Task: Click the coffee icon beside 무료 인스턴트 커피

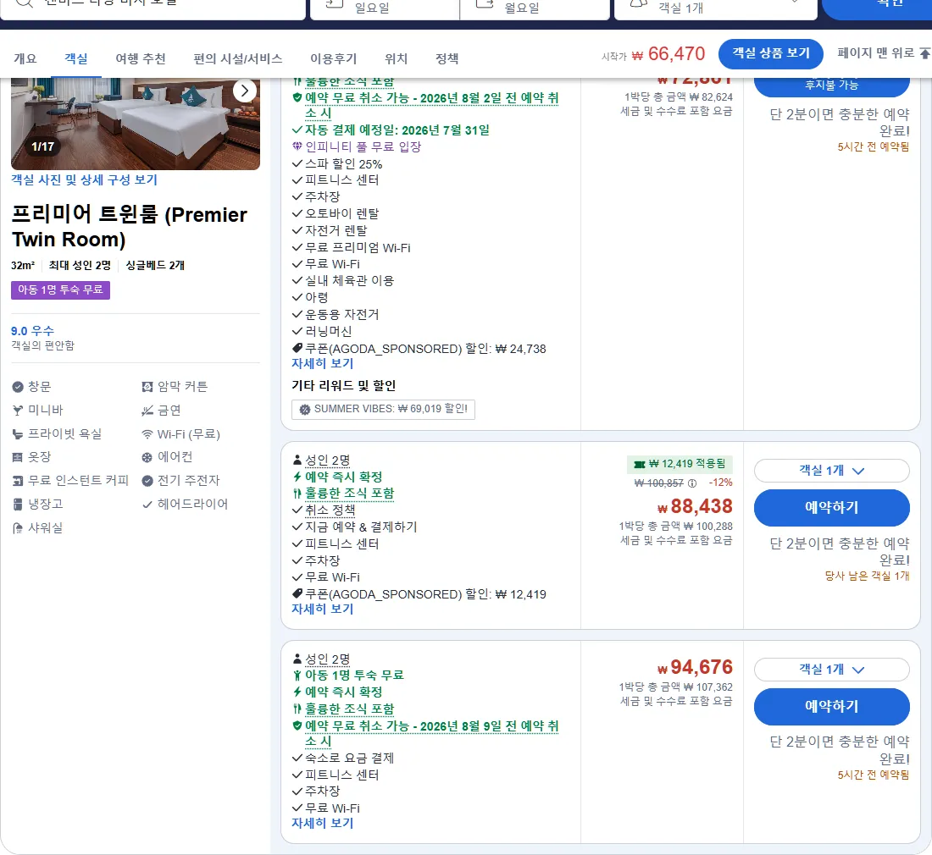Action: [18, 480]
